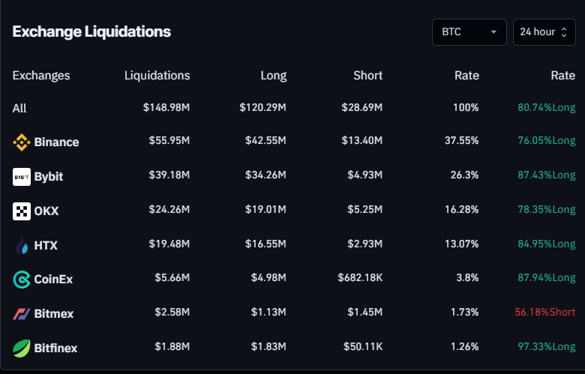Click the Bitmex exchange logo icon
This screenshot has height=374, width=585.
(22, 313)
